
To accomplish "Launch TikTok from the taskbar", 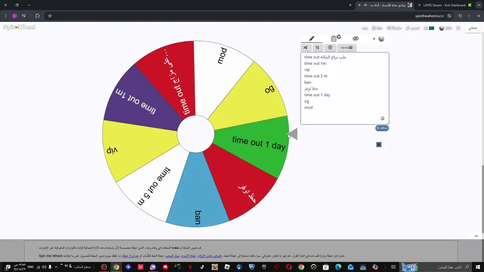I will tap(202, 267).
